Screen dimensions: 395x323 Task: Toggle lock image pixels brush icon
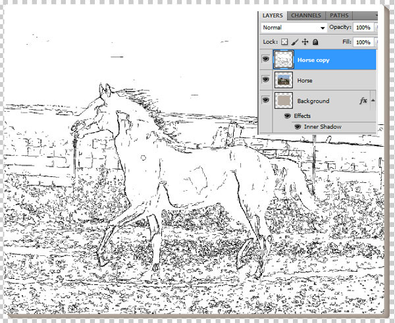[295, 42]
